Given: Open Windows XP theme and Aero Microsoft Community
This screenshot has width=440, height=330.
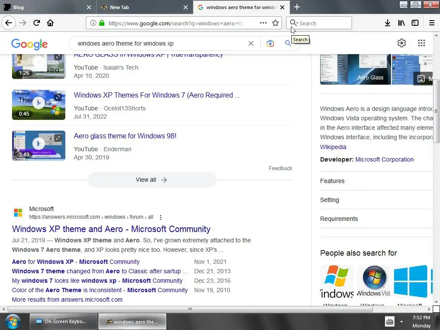Looking at the screenshot, I should (111, 229).
